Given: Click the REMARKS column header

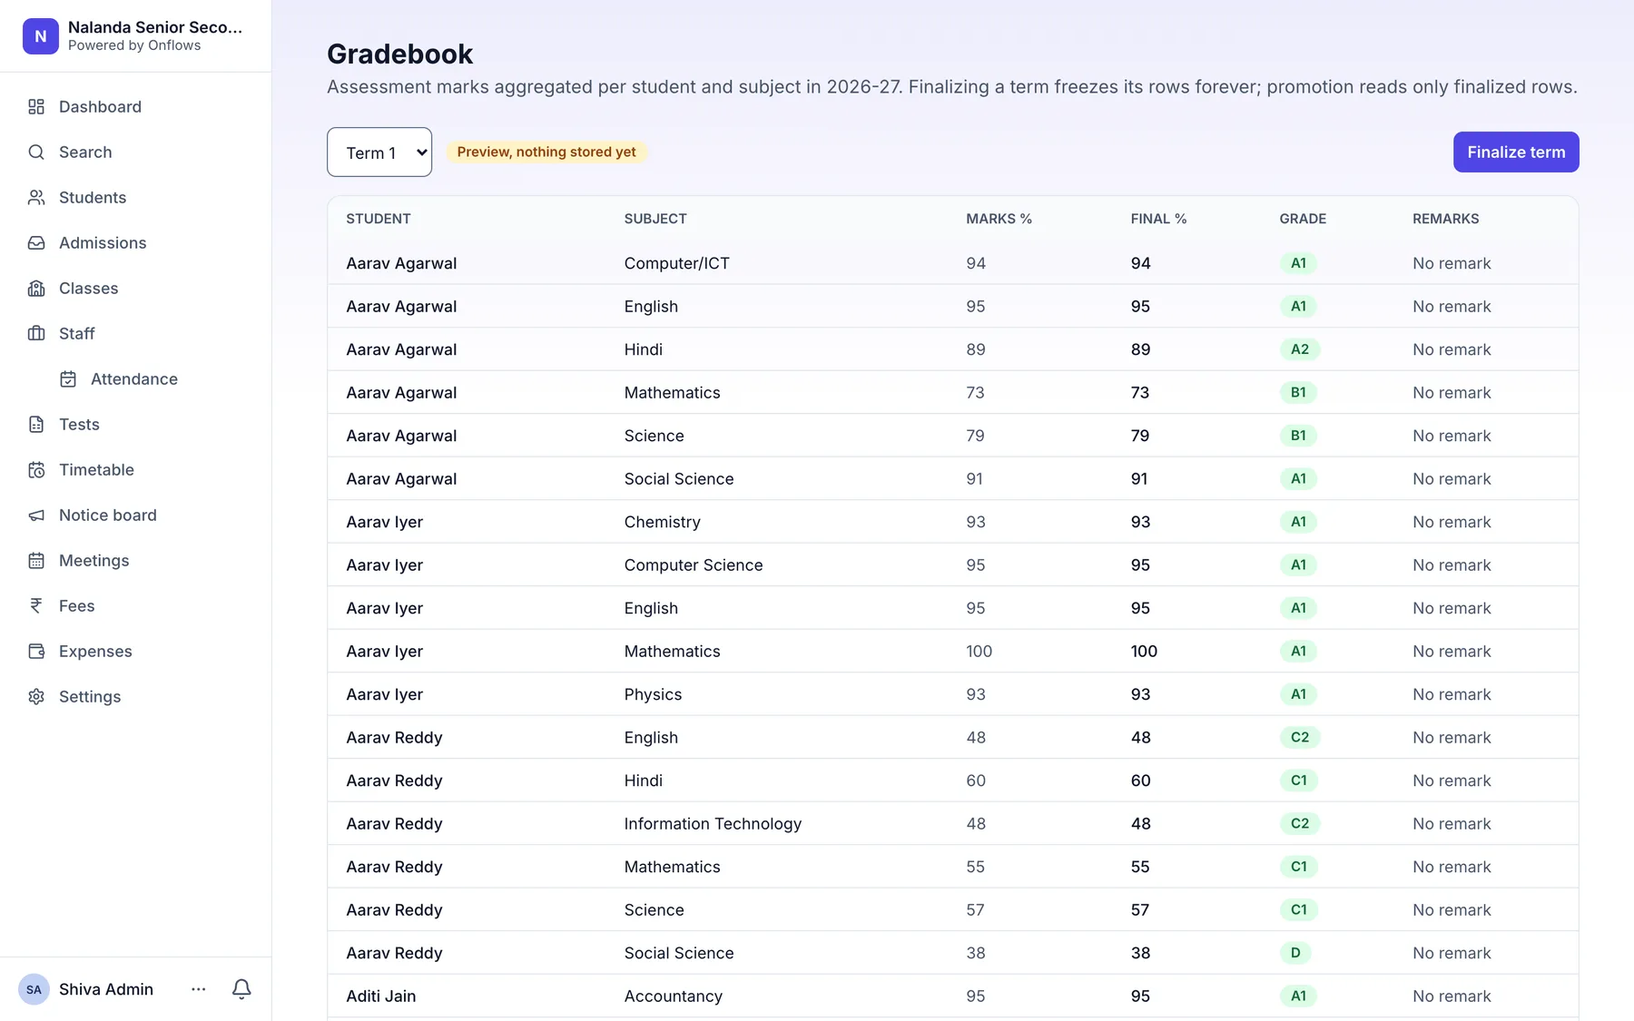Looking at the screenshot, I should pos(1446,219).
